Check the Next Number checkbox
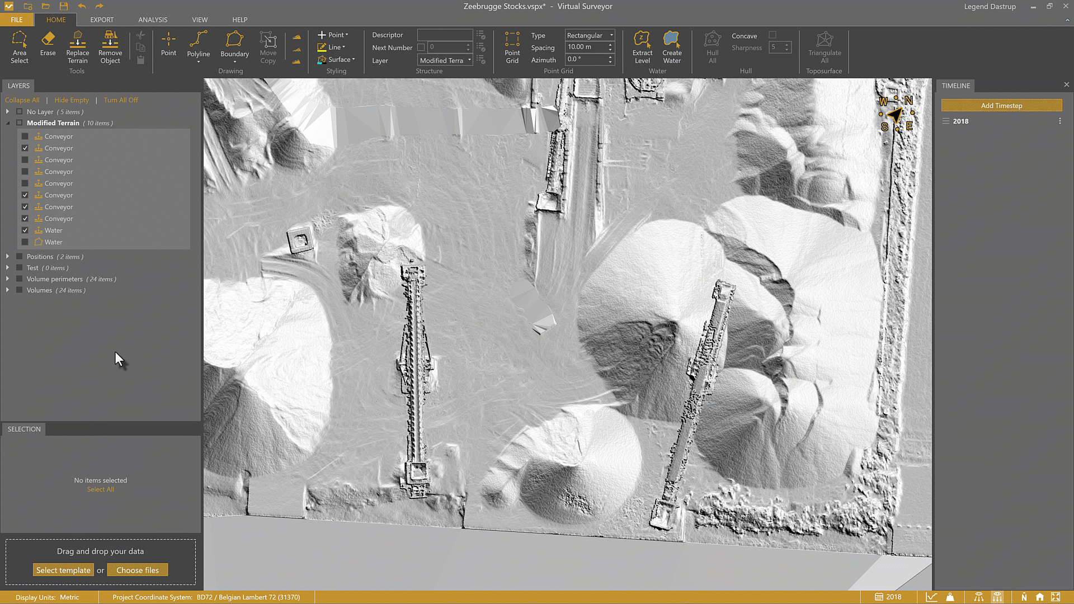Image resolution: width=1074 pixels, height=604 pixels. 421,48
